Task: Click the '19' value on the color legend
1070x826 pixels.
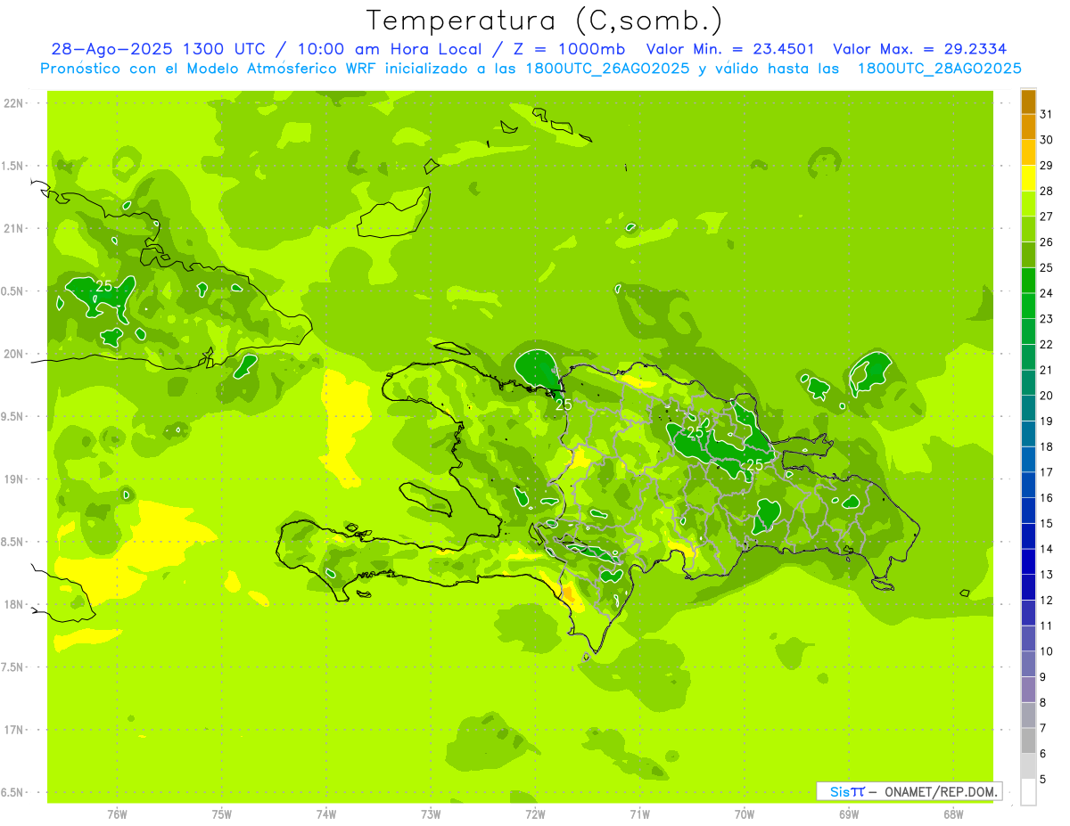Action: (1046, 421)
